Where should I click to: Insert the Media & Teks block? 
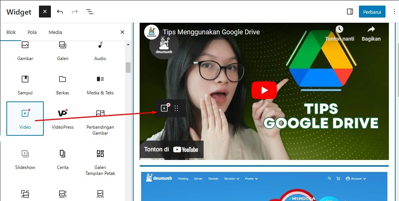point(100,85)
